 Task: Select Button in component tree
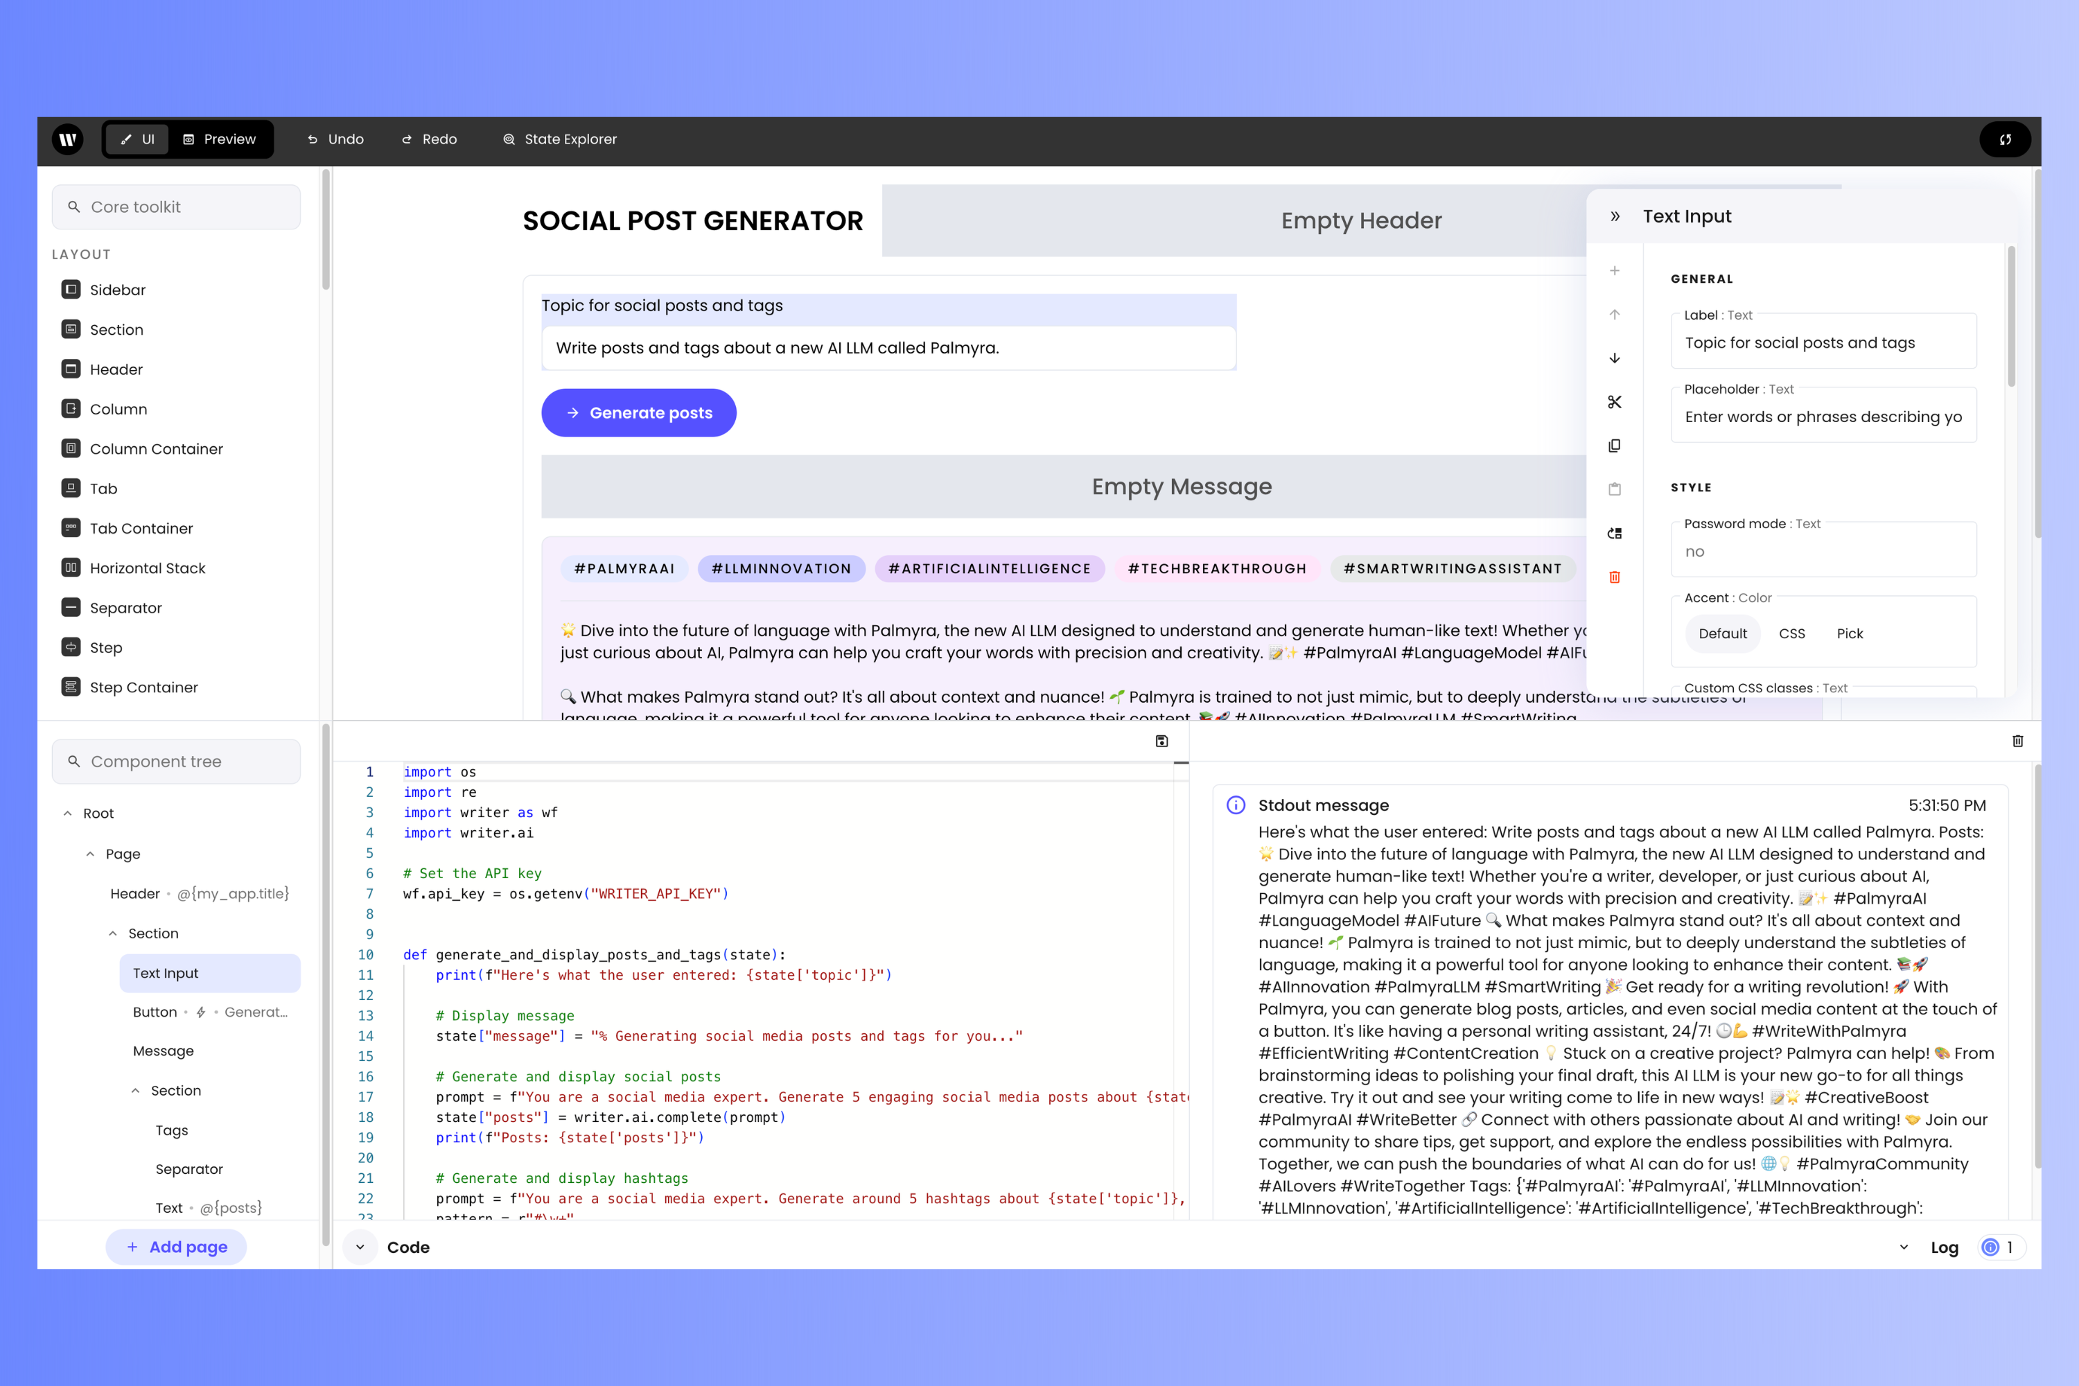[x=209, y=1012]
